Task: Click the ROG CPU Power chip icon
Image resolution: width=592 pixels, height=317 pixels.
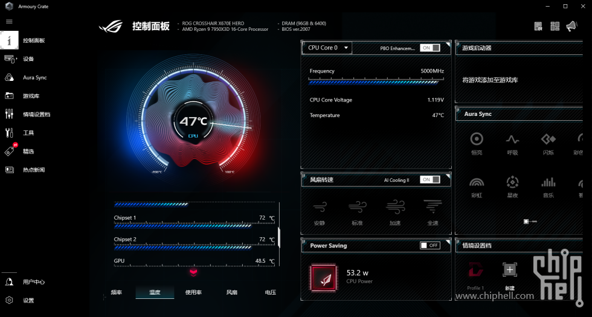Action: coord(324,278)
